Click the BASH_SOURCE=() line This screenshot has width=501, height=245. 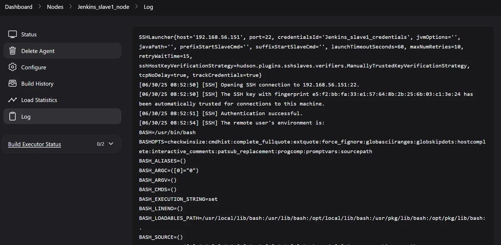pyautogui.click(x=161, y=237)
